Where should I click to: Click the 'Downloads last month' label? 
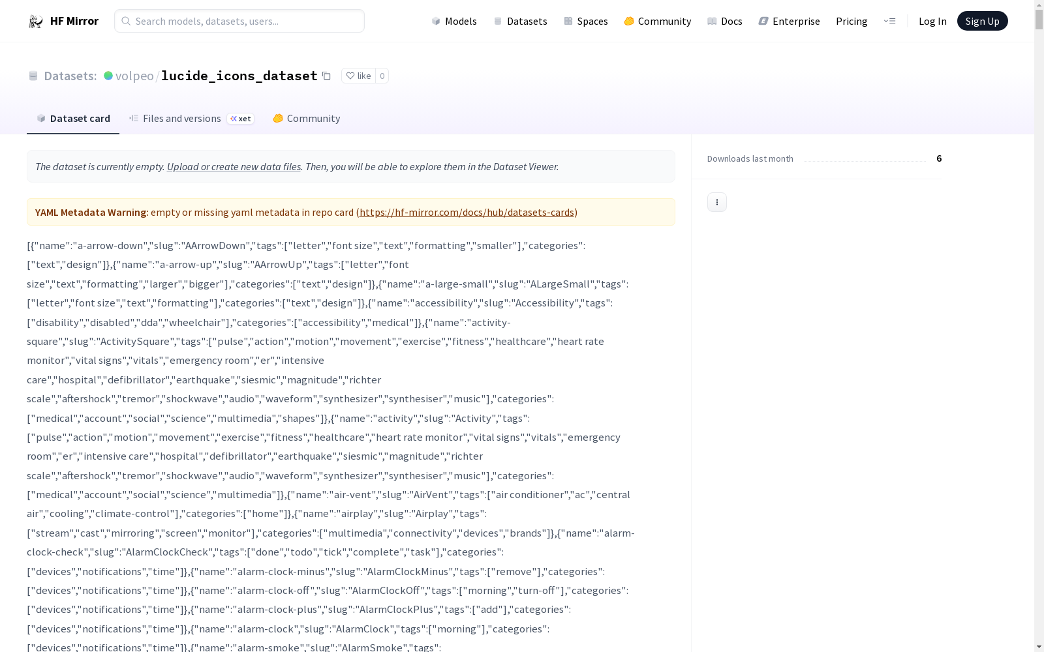click(x=750, y=158)
